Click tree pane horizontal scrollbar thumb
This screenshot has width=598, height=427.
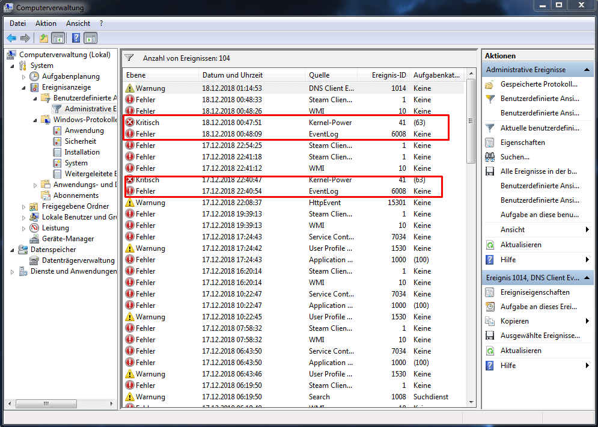[x=46, y=404]
